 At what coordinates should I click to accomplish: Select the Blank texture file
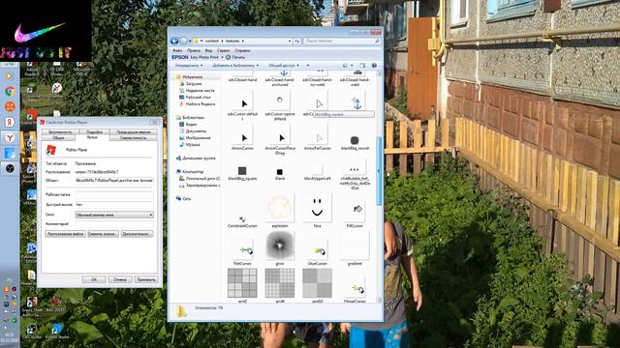pyautogui.click(x=280, y=173)
